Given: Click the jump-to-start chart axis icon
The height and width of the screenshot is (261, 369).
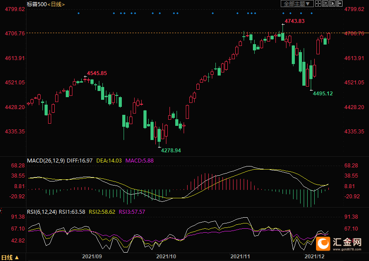Looking at the screenshot, I should coord(325,4).
